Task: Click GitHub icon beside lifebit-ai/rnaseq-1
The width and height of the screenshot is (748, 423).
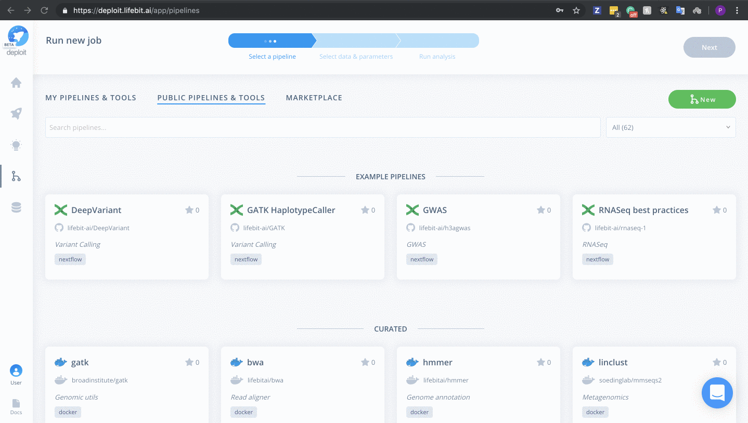Action: pyautogui.click(x=586, y=228)
